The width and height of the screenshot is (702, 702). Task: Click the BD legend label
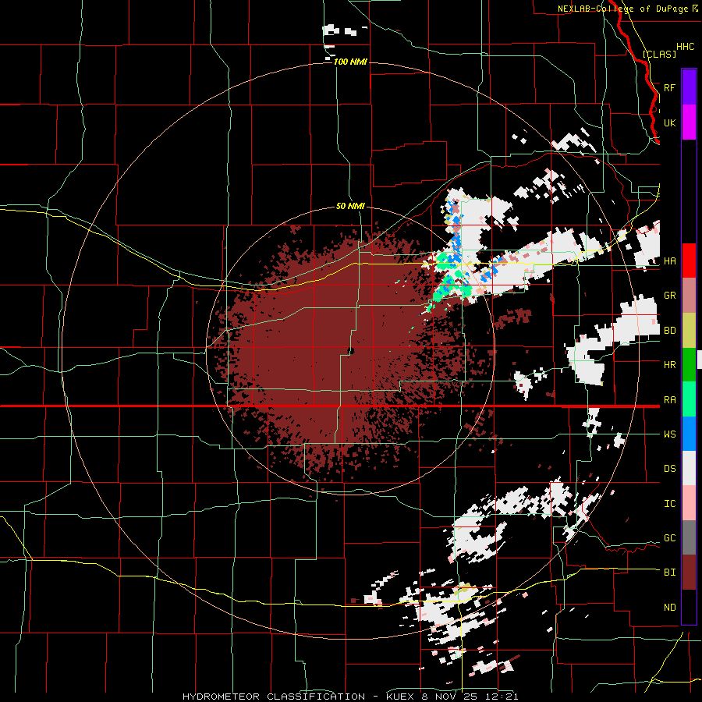tap(669, 331)
